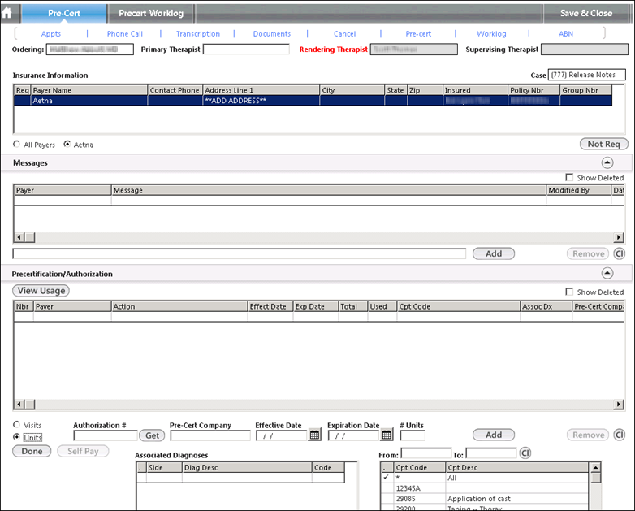The image size is (635, 511).
Task: Clear the message entry using Cl icon
Action: 620,254
